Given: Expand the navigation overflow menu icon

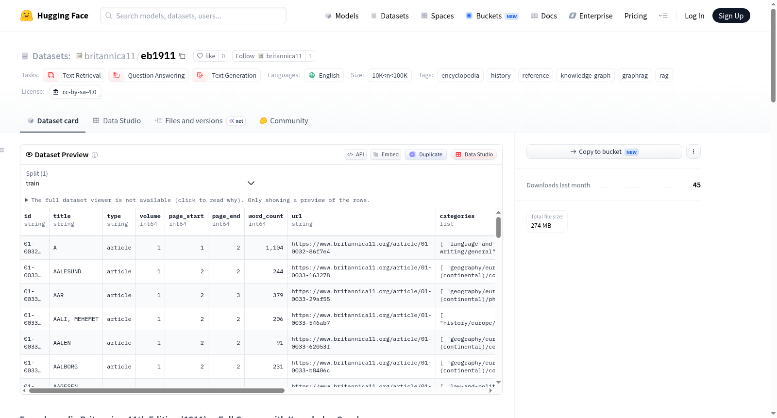Looking at the screenshot, I should click(663, 16).
